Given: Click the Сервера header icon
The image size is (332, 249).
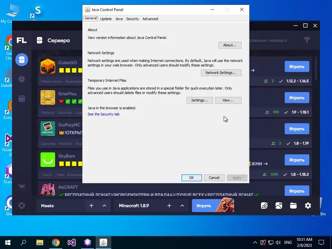Looking at the screenshot, I should pyautogui.click(x=40, y=40).
